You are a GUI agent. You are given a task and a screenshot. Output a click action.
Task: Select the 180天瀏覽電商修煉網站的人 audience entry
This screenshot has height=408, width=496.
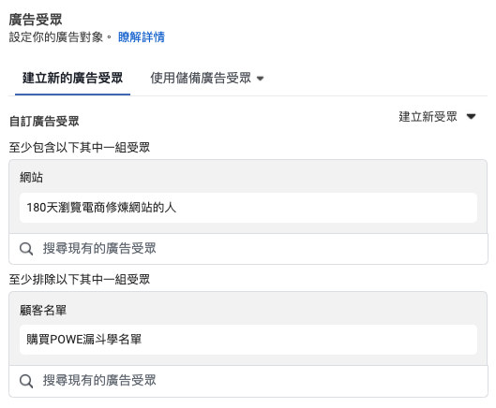pyautogui.click(x=248, y=208)
